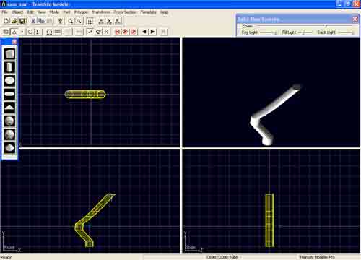
Task: Click the Fill Light slider
Action: tap(305, 32)
